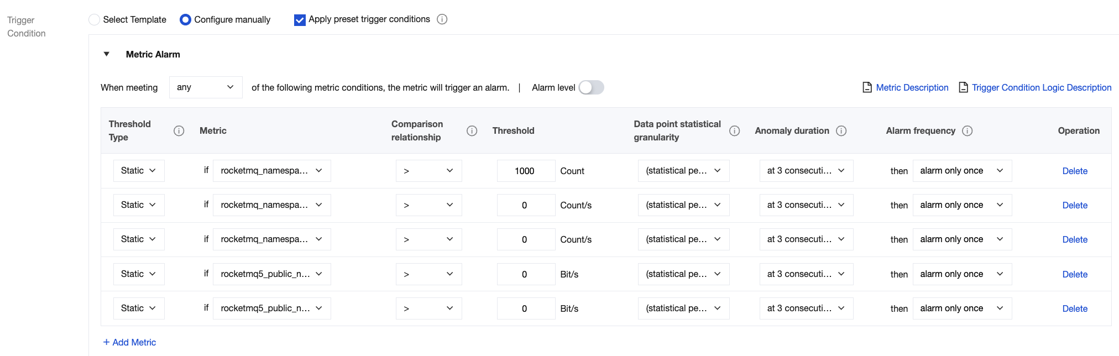Open first row's alarm only once dropdown
The image size is (1119, 356).
pyautogui.click(x=961, y=171)
